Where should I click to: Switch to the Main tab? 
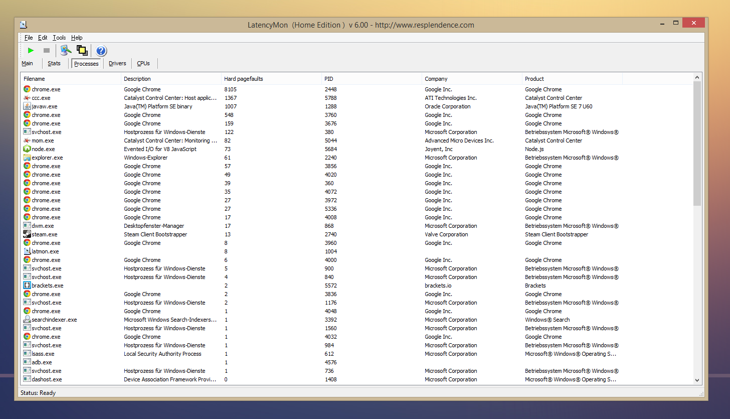[27, 63]
